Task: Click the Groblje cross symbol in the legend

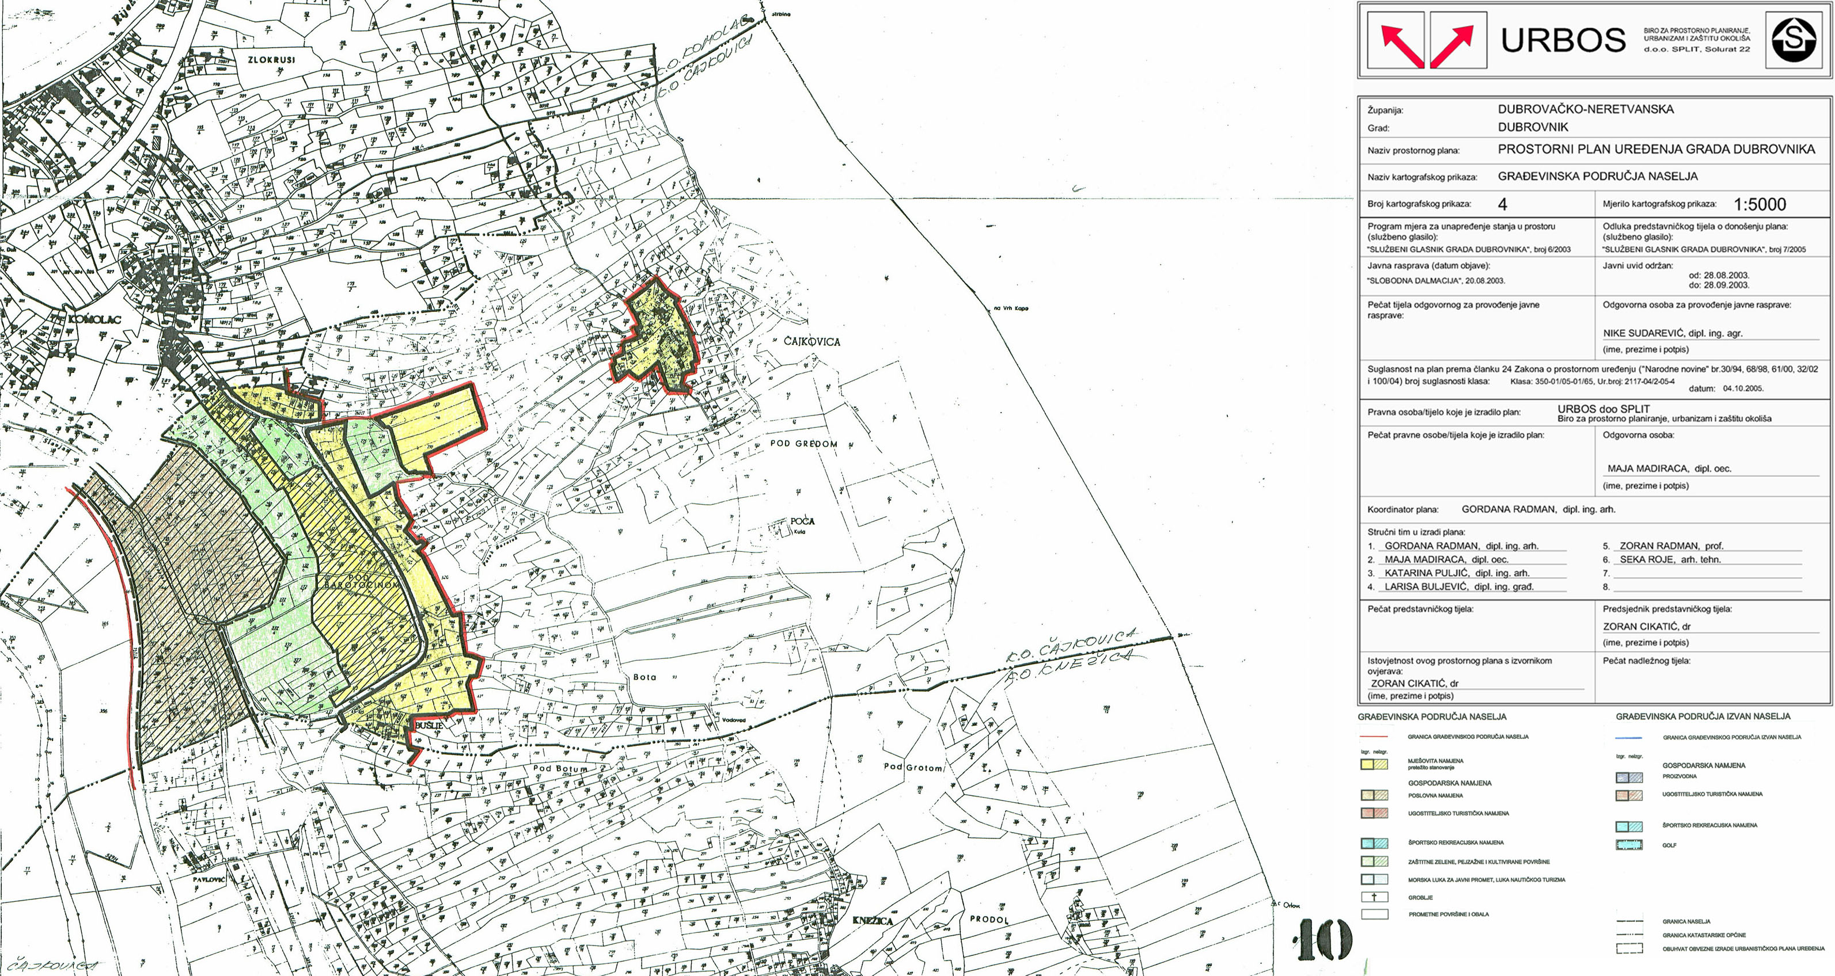Action: pos(1374,897)
